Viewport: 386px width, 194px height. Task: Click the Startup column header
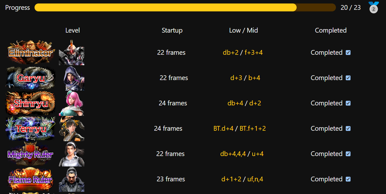tap(172, 30)
